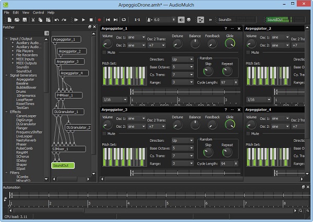Toggle Mute checkbox in Arpeggiator_2
Viewport: 313px width, 222px height.
pos(248,52)
